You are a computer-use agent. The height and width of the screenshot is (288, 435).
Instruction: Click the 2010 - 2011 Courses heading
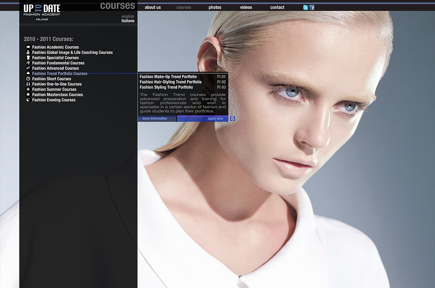48,39
